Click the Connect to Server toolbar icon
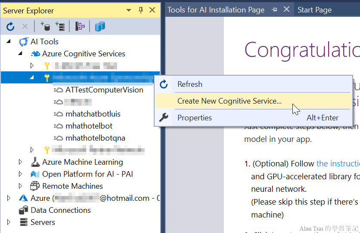360x233 pixels. pos(60,26)
